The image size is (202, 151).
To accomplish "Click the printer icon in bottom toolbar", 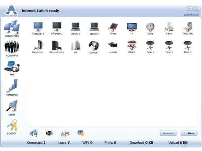I will click(x=65, y=133).
